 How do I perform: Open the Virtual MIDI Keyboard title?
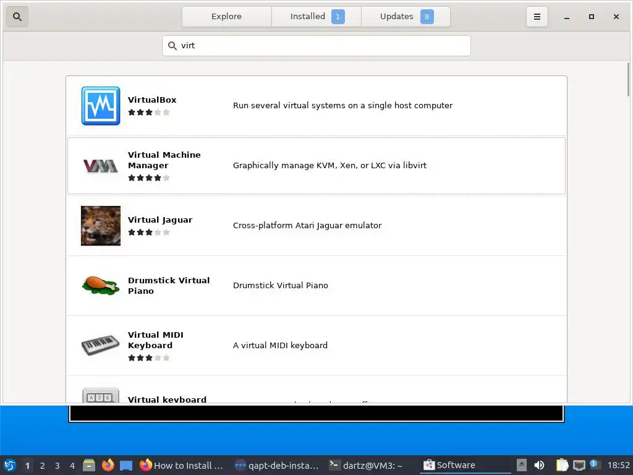[x=156, y=340]
